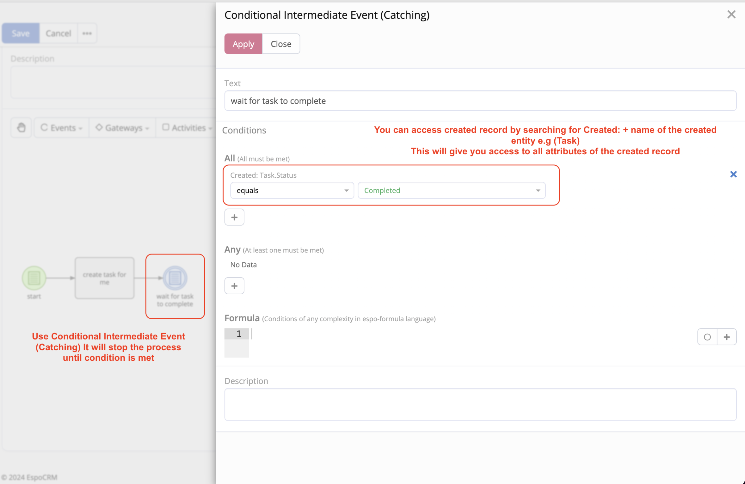Close the Conditional Intermediate Event panel with X
This screenshot has width=745, height=484.
tap(731, 14)
